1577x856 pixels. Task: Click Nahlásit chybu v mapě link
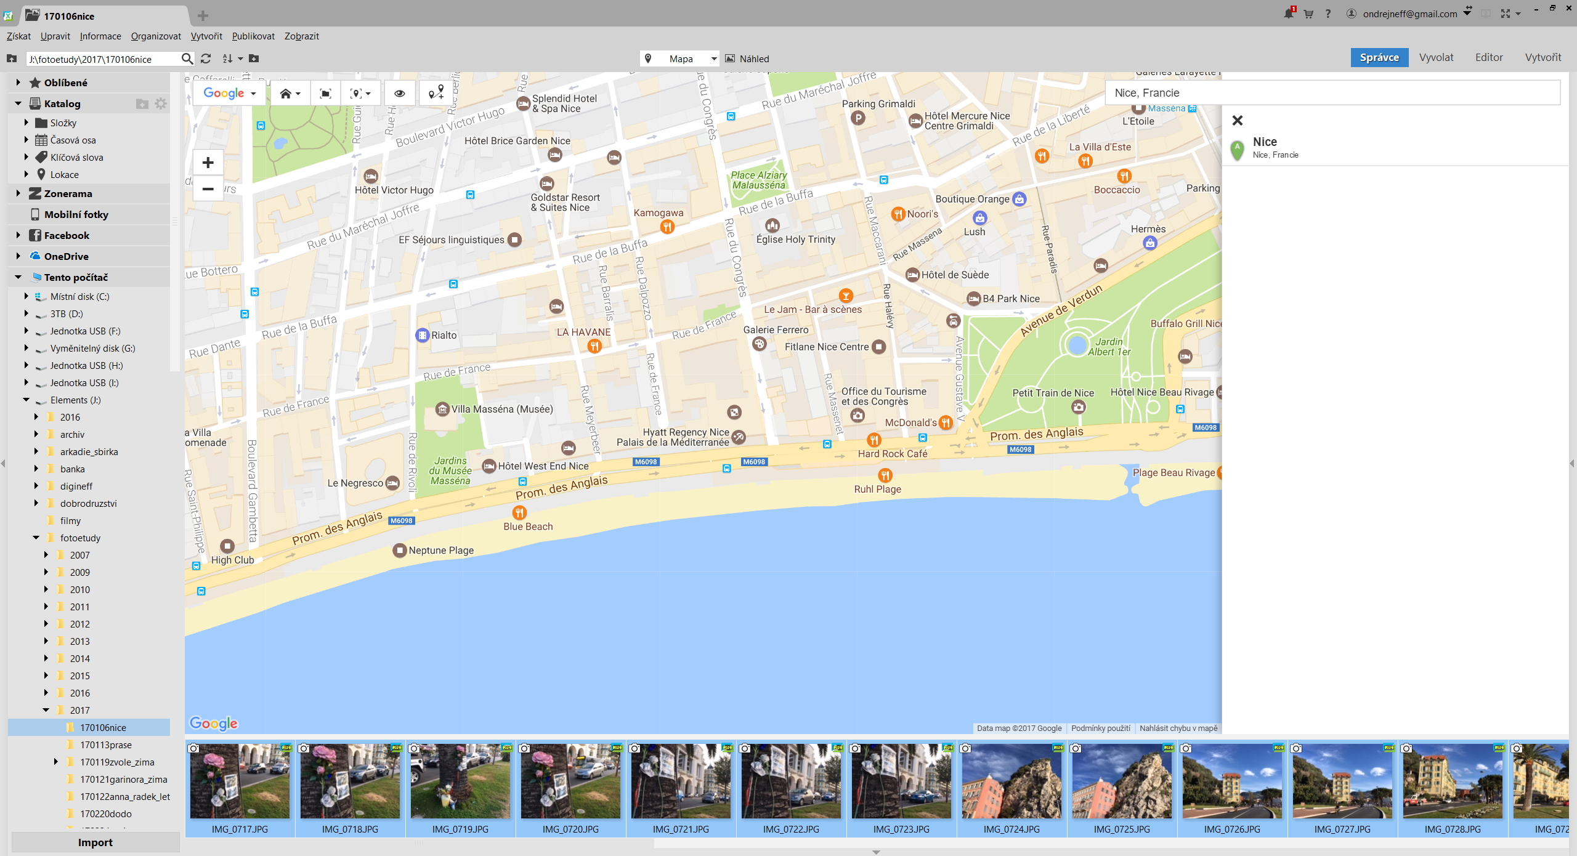[x=1178, y=728]
